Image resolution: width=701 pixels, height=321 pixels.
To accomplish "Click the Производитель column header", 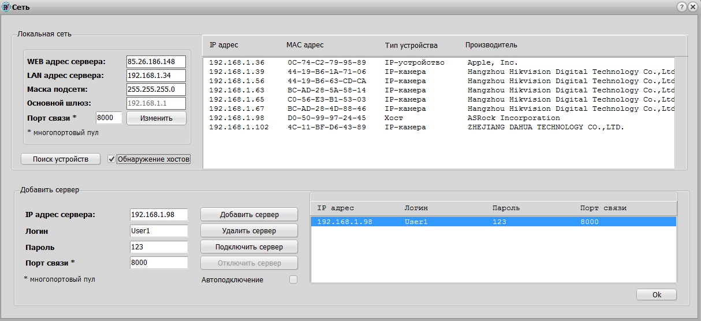I will click(x=491, y=45).
